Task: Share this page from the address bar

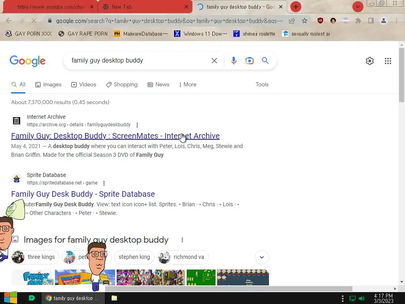Action: [292, 21]
